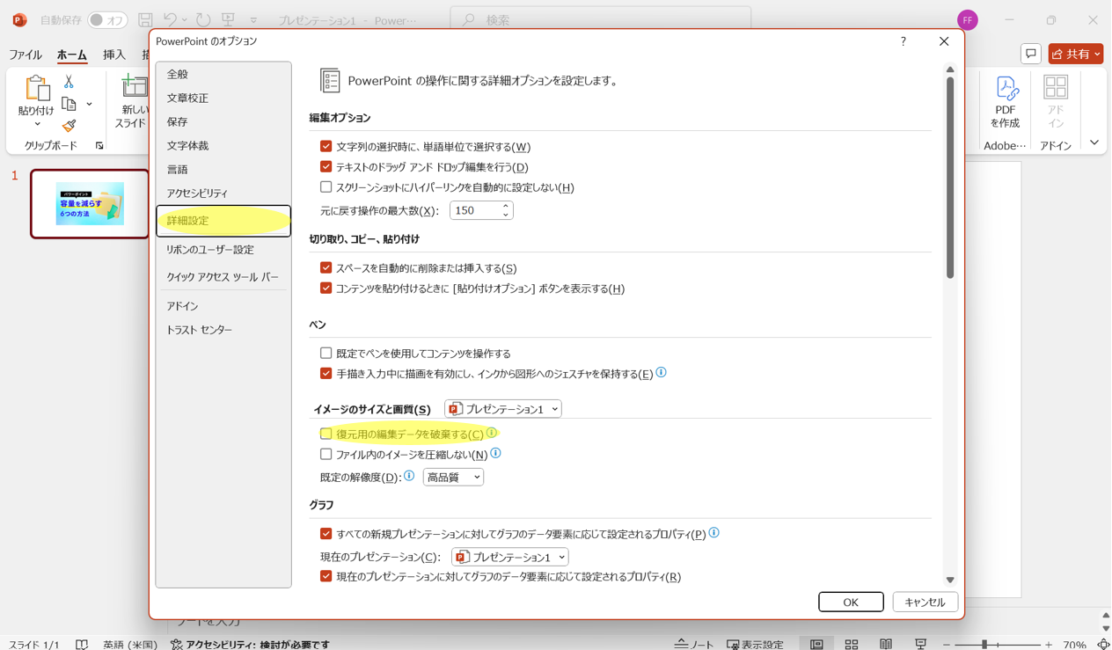Click the 貼り付け paste icon
Screen dimensions: 1112x650
(x=36, y=89)
